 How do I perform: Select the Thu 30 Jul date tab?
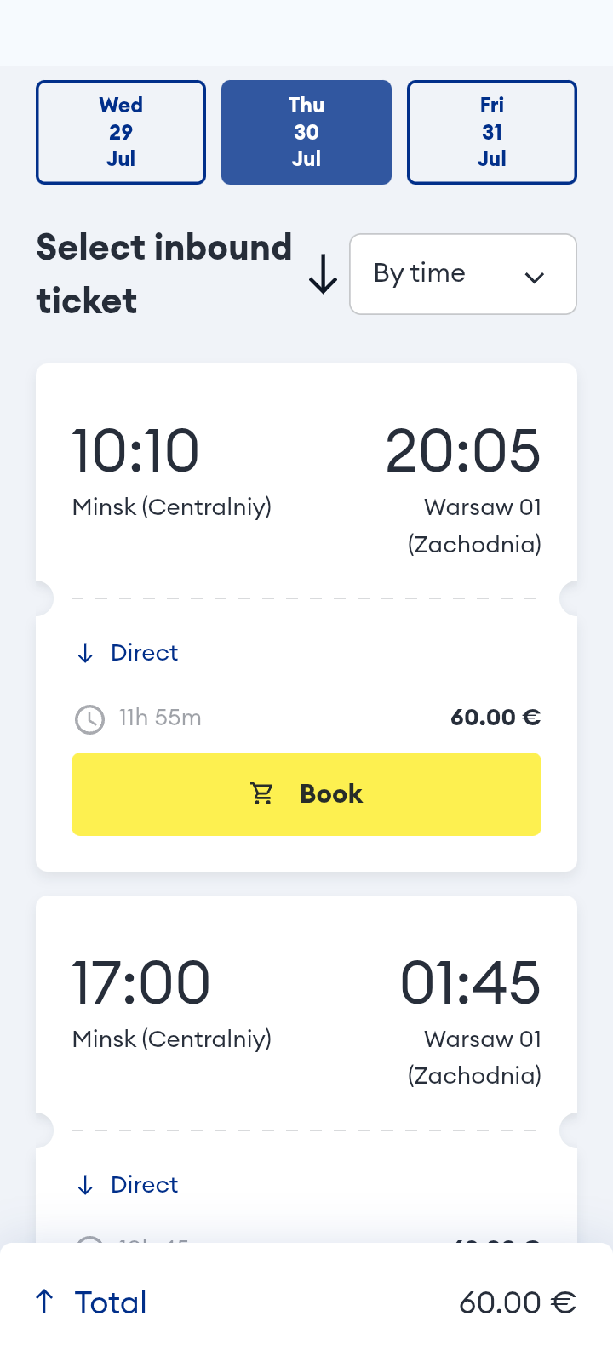tap(306, 132)
